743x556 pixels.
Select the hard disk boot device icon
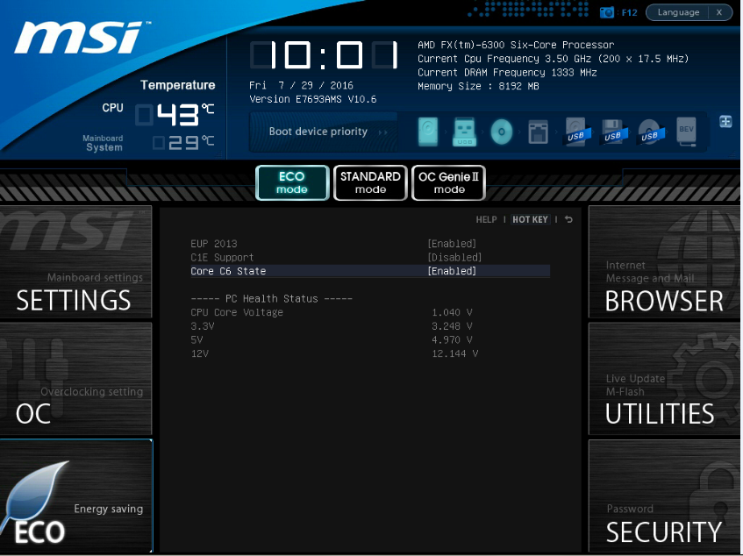(x=428, y=132)
